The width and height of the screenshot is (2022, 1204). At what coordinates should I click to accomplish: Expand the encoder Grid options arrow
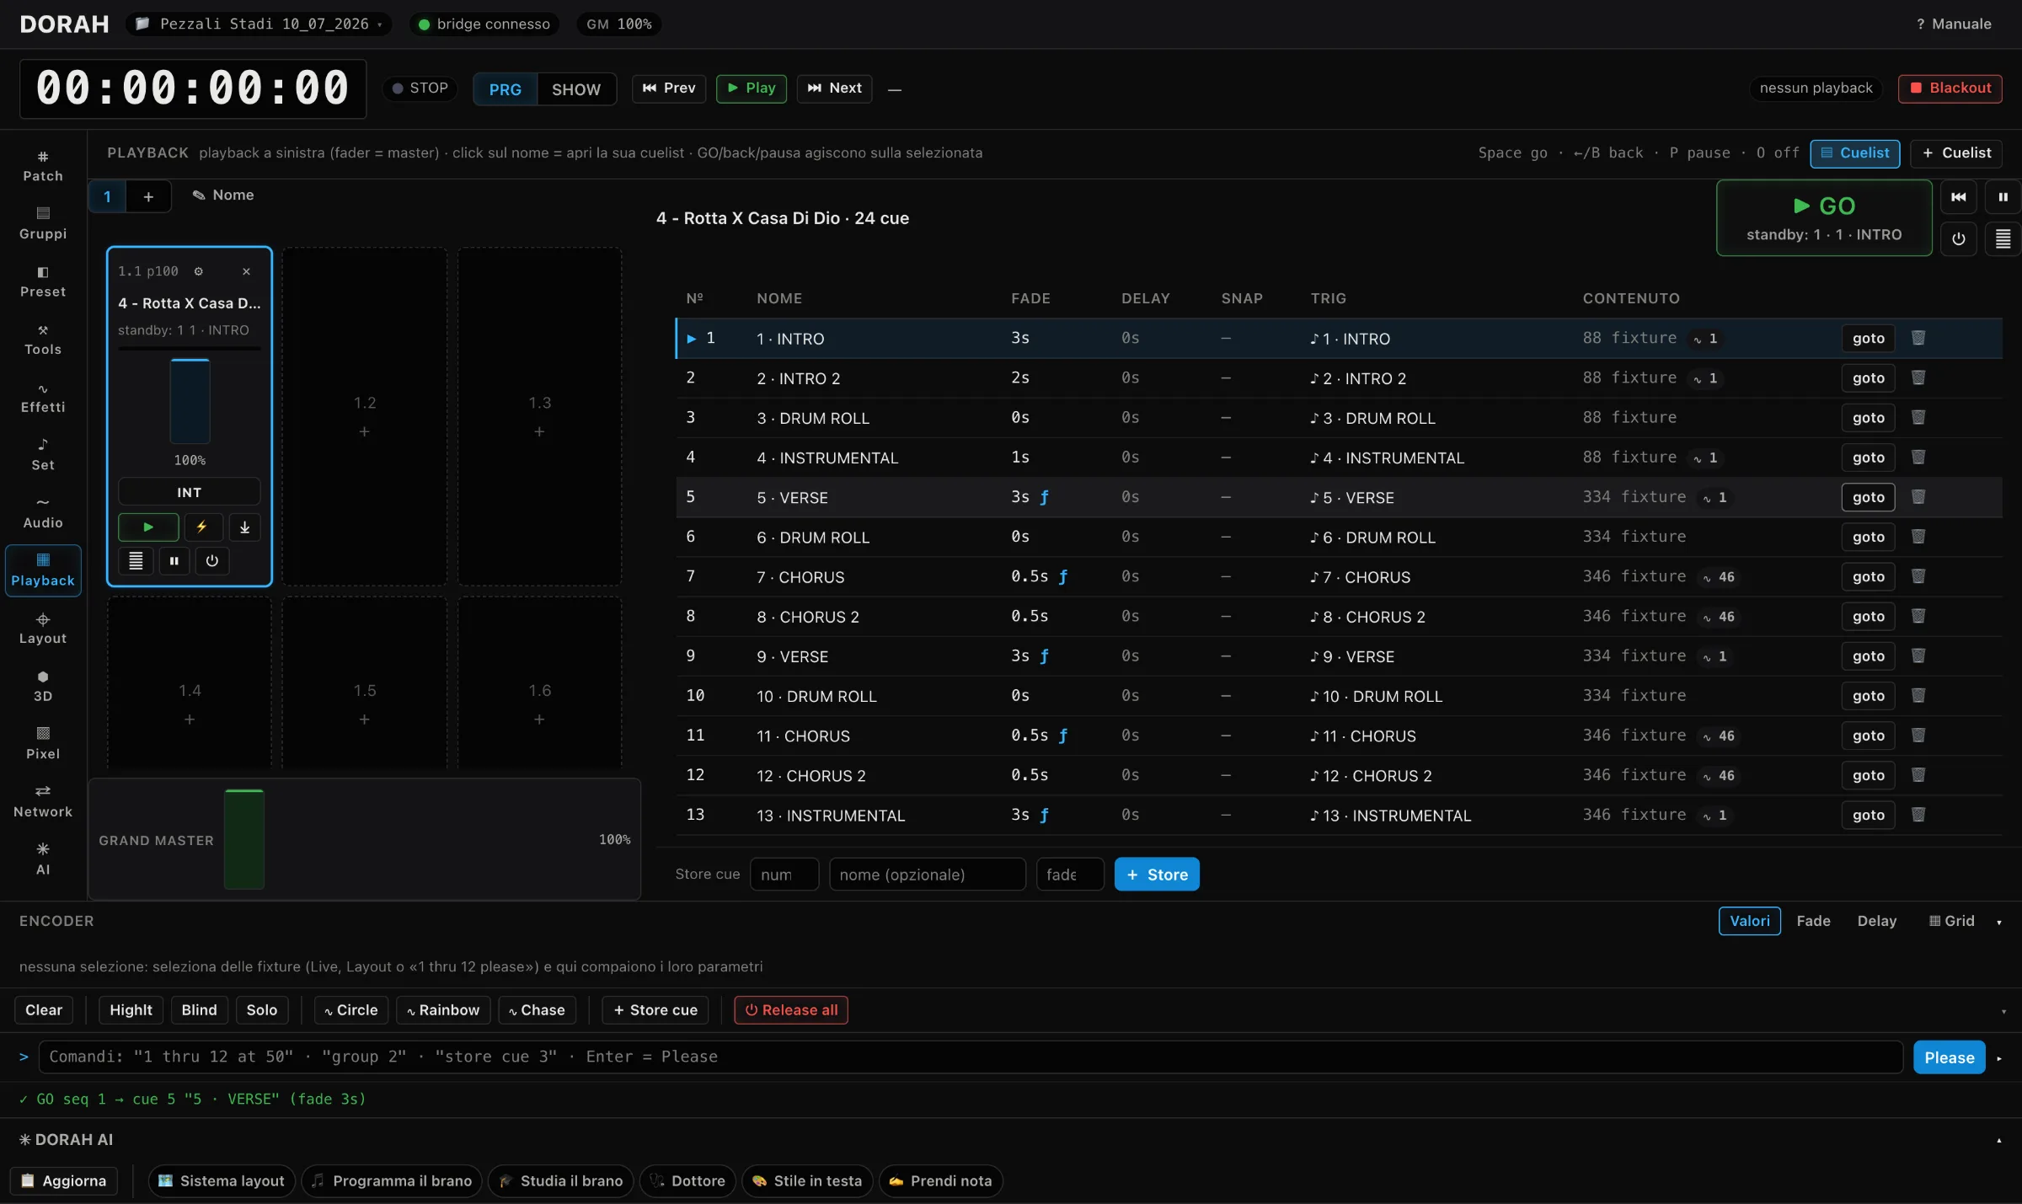click(1999, 922)
